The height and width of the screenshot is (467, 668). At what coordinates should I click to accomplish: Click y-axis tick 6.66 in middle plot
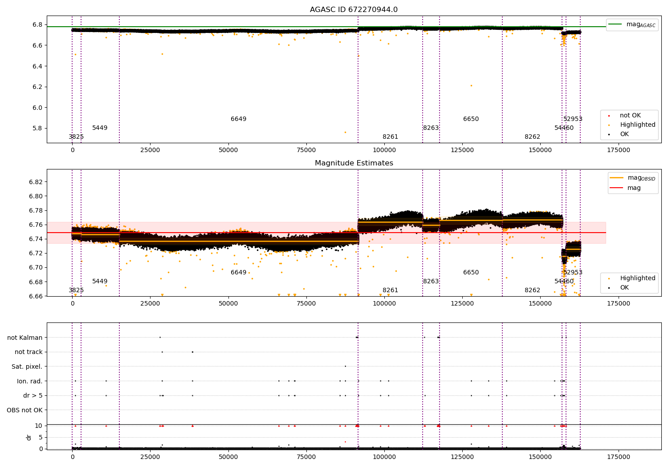click(36, 296)
